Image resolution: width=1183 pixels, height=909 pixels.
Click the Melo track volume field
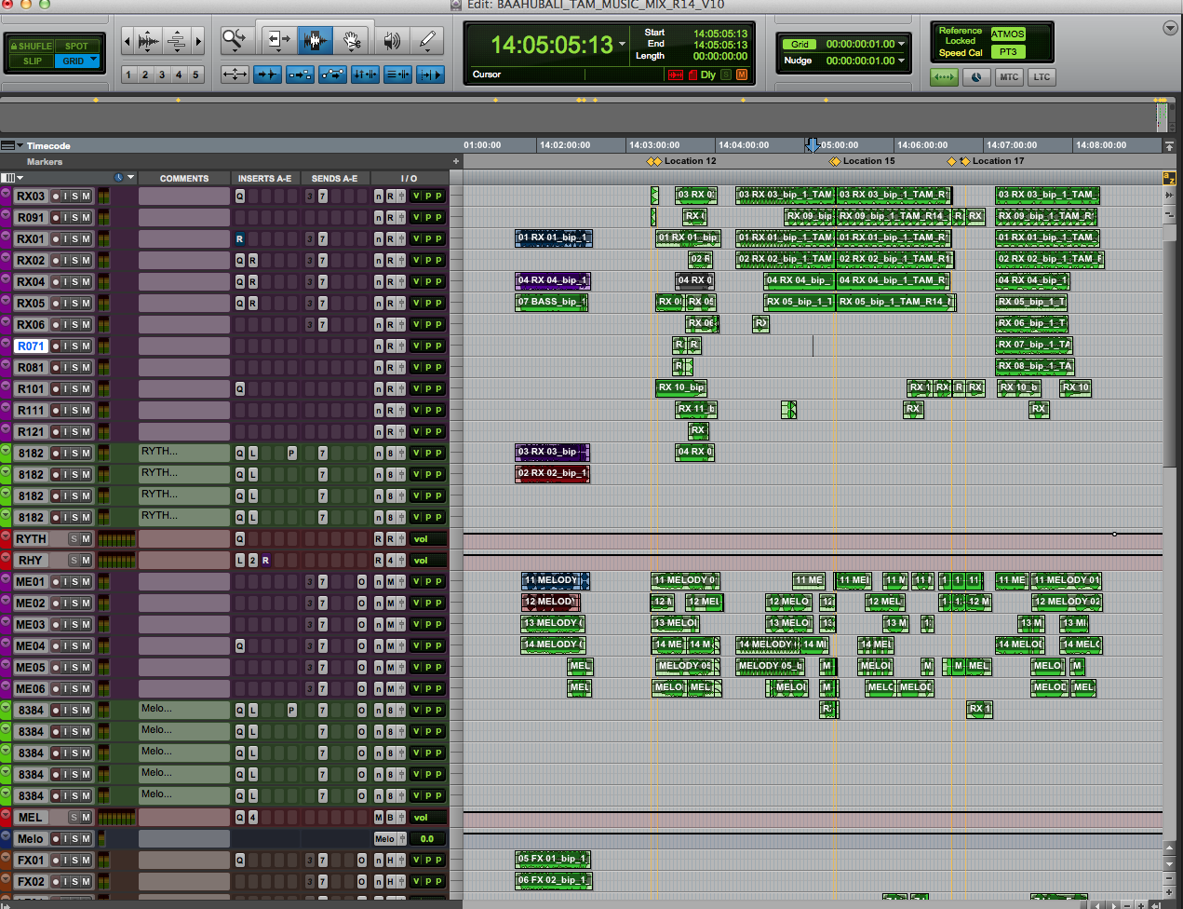coord(426,839)
